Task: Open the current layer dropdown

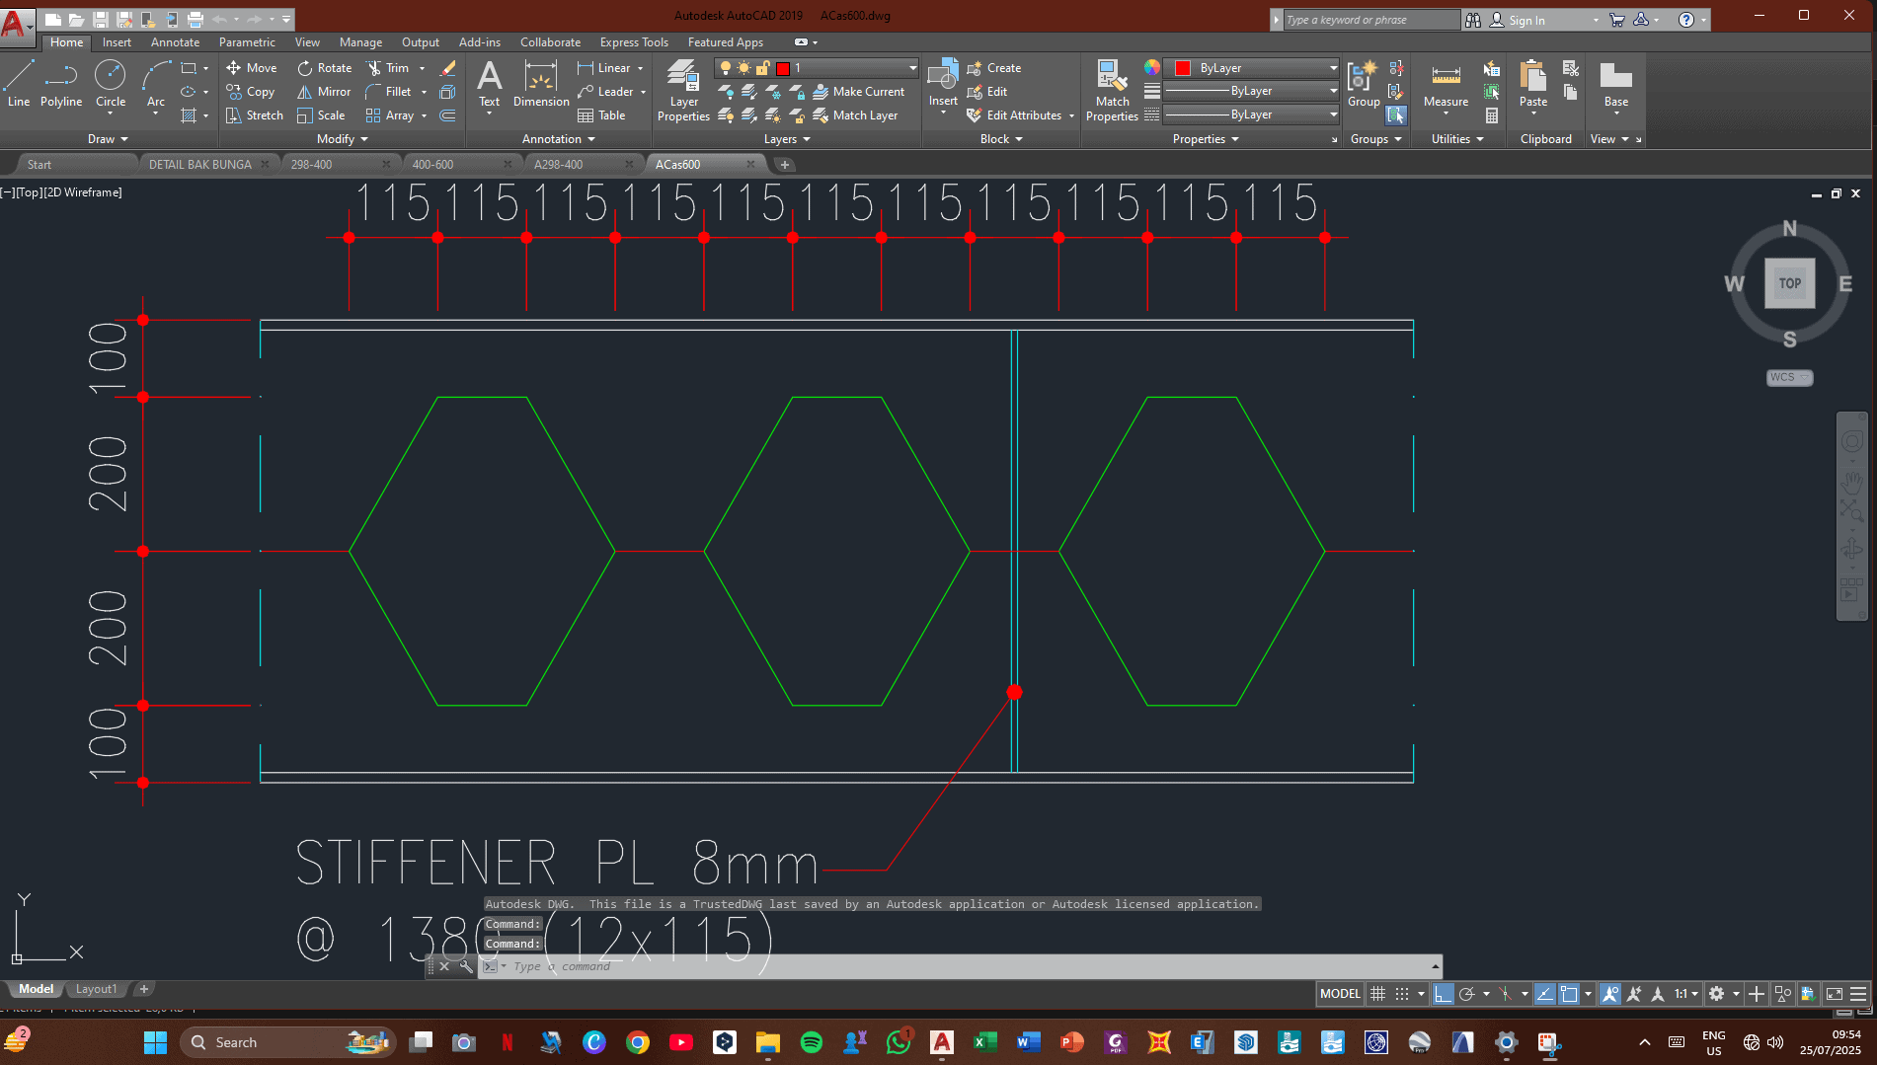Action: click(912, 68)
